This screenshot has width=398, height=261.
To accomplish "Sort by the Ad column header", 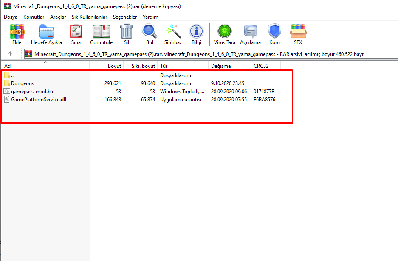I will 45,66.
